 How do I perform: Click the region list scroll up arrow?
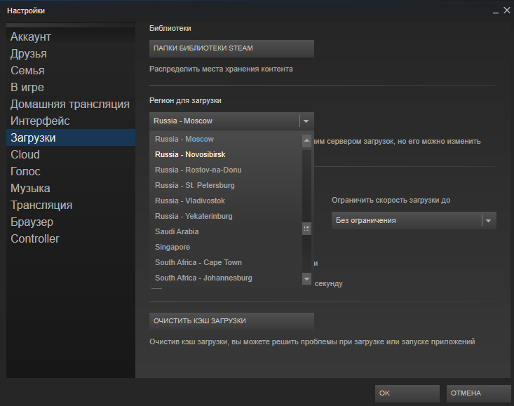tap(306, 141)
